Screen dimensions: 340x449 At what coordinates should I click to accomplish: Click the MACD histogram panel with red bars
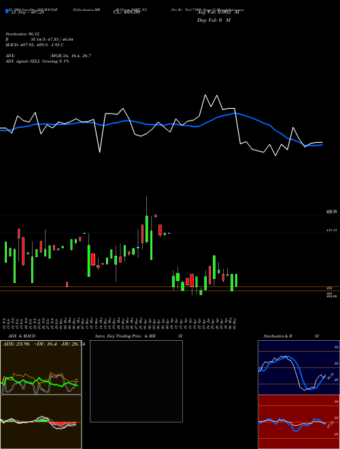tap(41, 422)
